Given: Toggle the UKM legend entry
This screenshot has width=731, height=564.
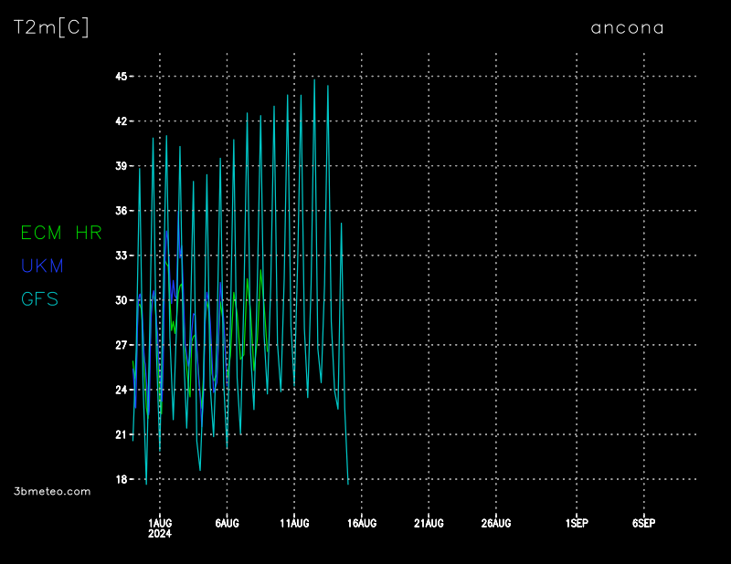Looking at the screenshot, I should pos(42,266).
